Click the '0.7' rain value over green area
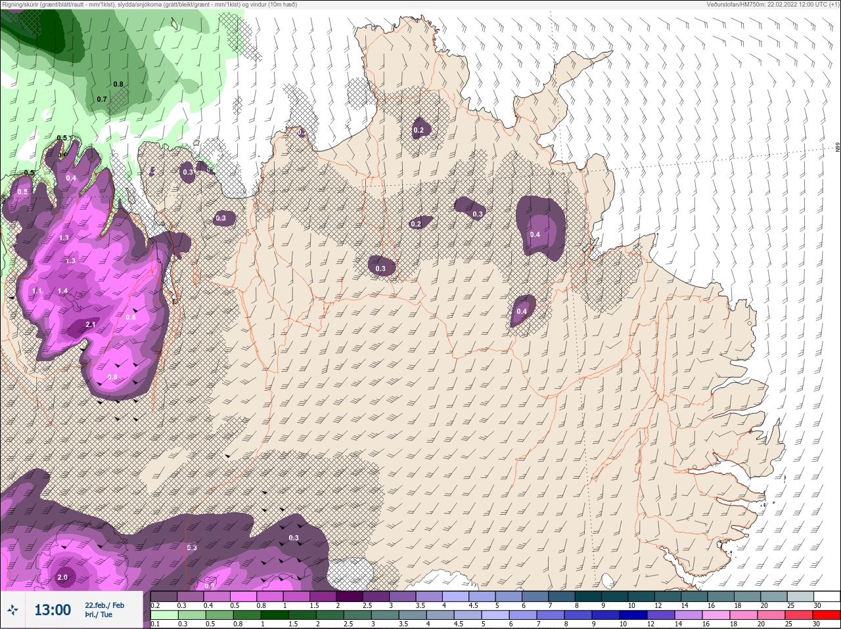Viewport: 841px width, 629px height. (102, 100)
